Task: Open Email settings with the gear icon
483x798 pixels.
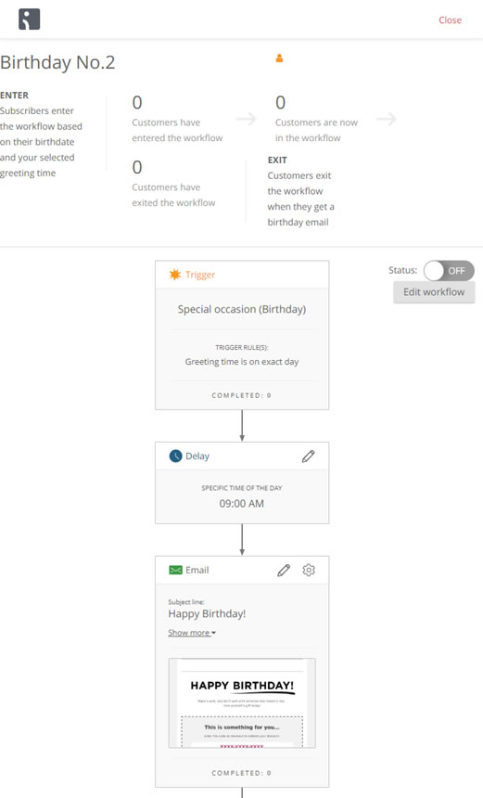Action: [x=309, y=570]
